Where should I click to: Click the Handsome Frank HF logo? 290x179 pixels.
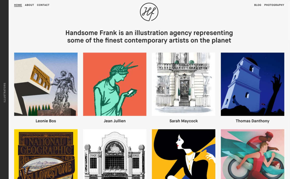[x=149, y=12]
